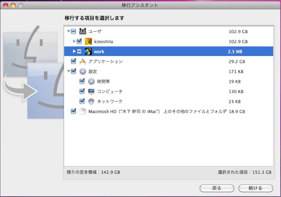This screenshot has height=197, width=281.
Task: Select the 設定 row label
Action: tap(93, 71)
